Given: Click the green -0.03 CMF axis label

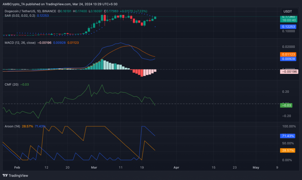Looking at the screenshot, I should click(x=287, y=105).
